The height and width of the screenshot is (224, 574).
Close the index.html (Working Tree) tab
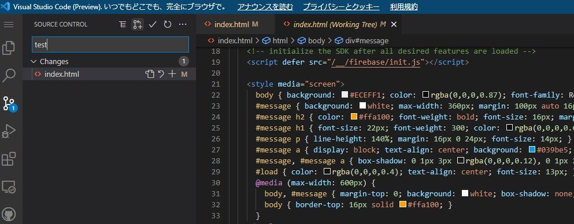pyautogui.click(x=394, y=24)
